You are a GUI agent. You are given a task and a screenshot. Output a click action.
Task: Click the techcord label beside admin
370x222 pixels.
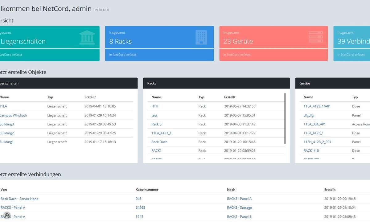(x=101, y=10)
